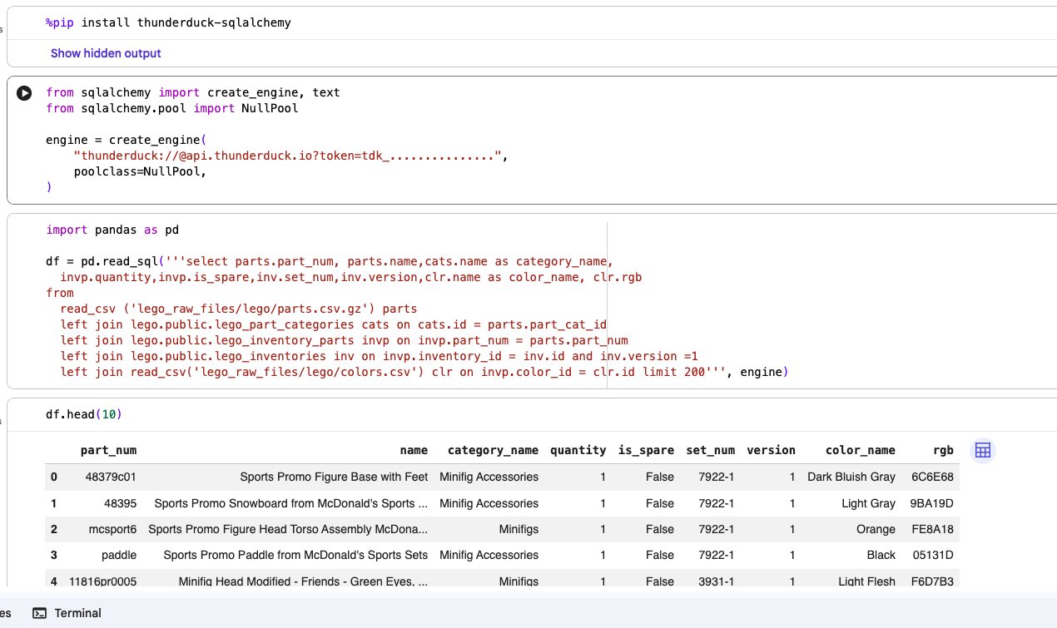Viewport: 1057px width, 628px height.
Task: Click Show hidden output link
Action: point(106,53)
